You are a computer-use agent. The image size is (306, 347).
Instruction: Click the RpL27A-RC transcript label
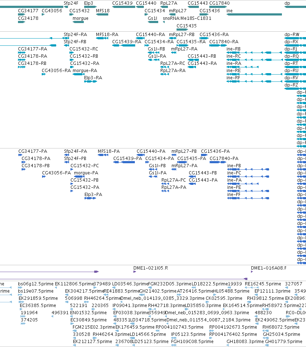click(x=173, y=63)
